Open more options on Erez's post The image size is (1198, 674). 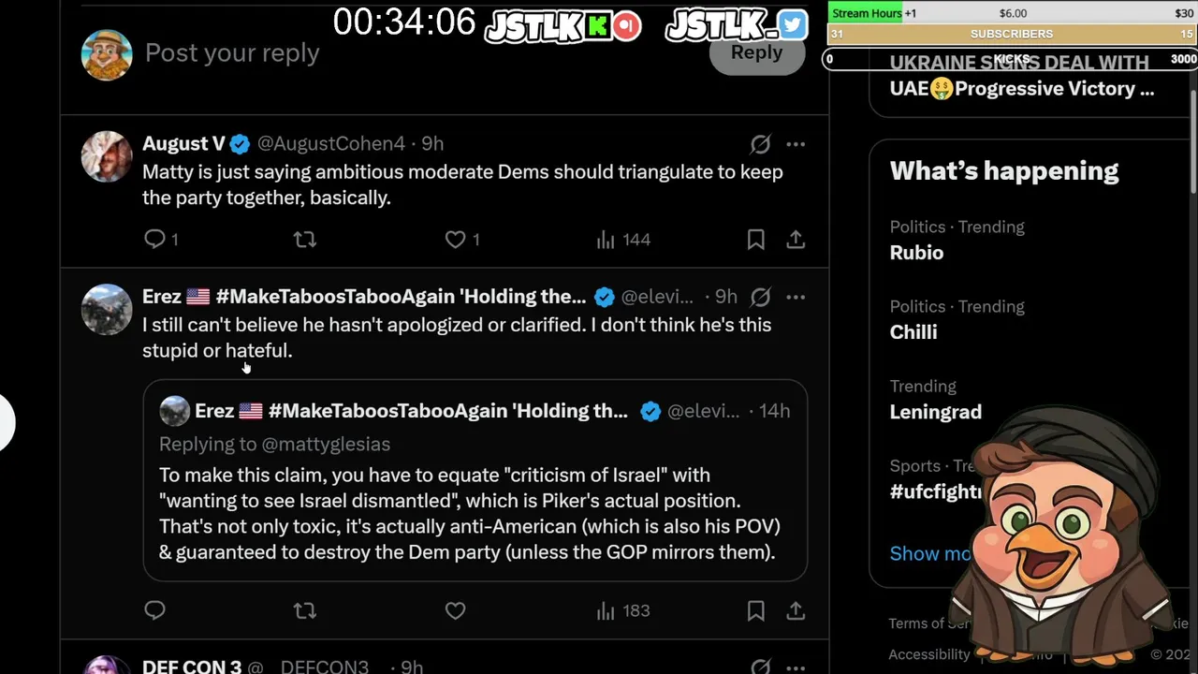pyautogui.click(x=796, y=297)
